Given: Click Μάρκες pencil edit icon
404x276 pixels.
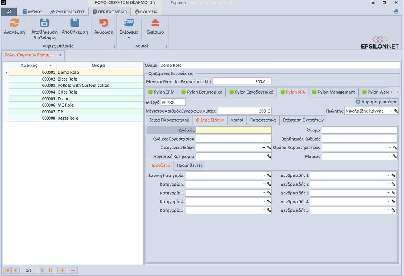Looking at the screenshot, I should [x=395, y=156].
